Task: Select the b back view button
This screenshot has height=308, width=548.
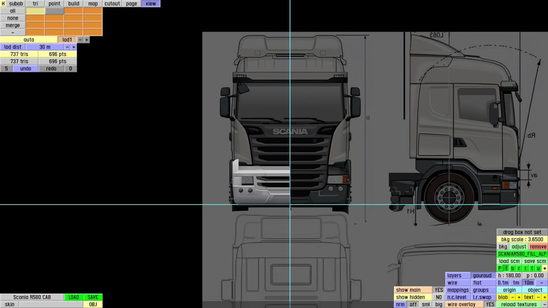Action: coord(513,268)
